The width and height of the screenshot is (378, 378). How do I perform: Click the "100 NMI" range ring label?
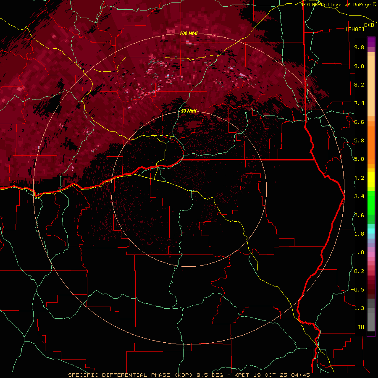[189, 33]
